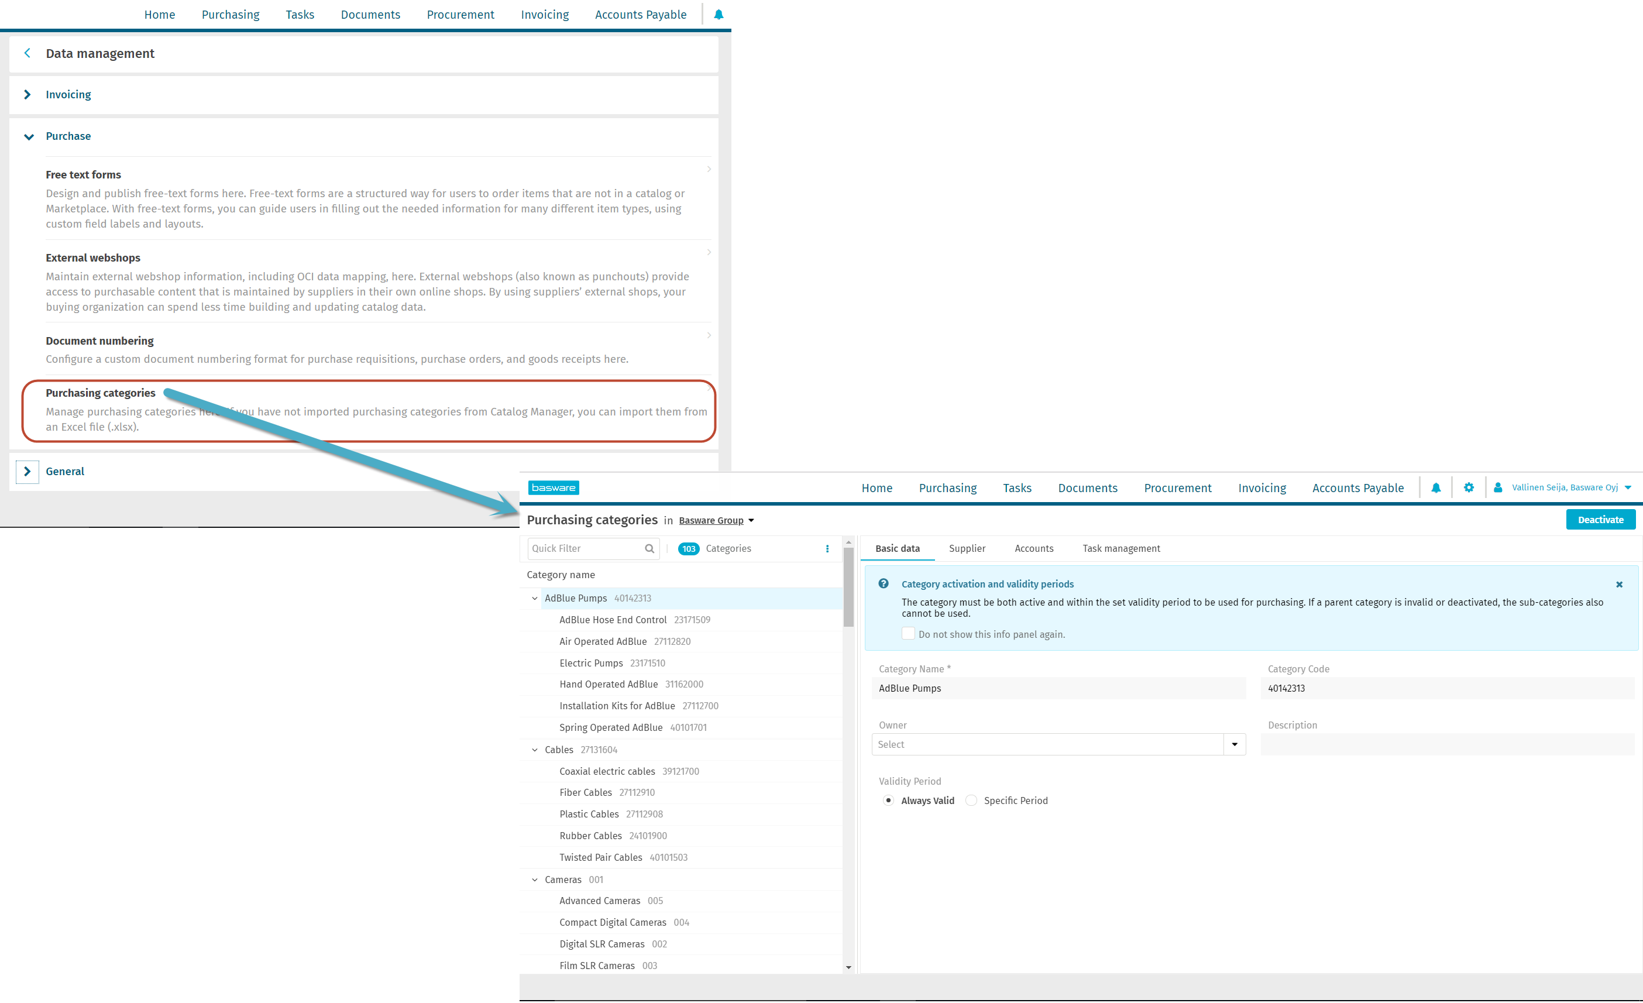Click the Category Code field
The height and width of the screenshot is (1003, 1643).
pos(1447,688)
